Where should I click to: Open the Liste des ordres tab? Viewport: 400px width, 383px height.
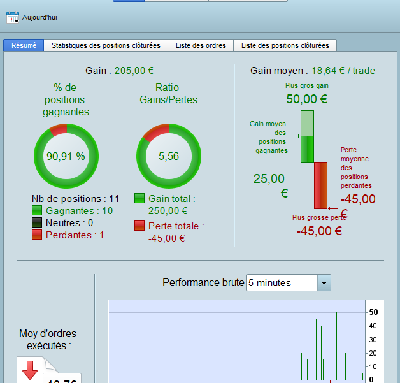tap(201, 45)
